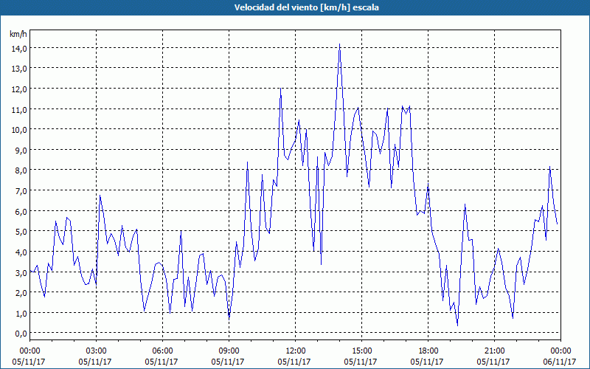Viewport: 590px width, 369px height.
Task: Click the '03:00' time axis label
Action: (x=97, y=351)
